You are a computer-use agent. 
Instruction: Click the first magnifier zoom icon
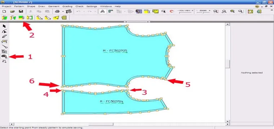pos(216,11)
